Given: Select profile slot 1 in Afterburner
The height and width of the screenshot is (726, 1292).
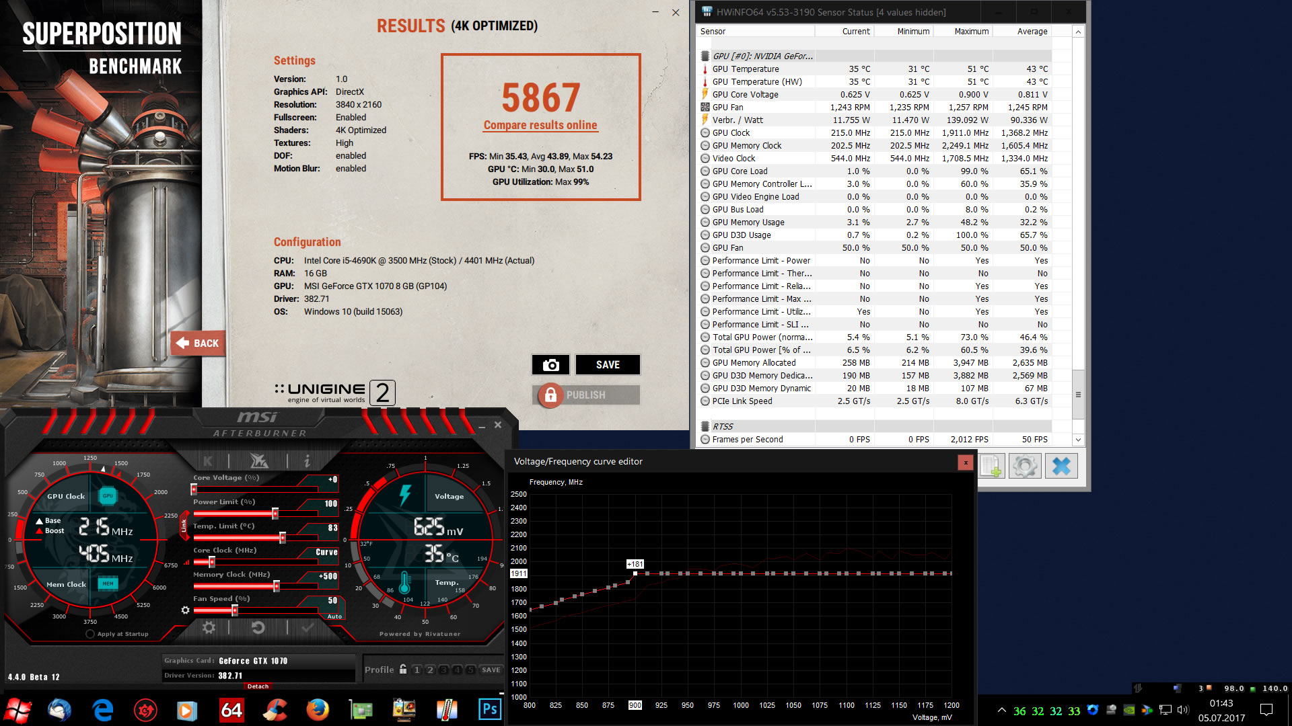Looking at the screenshot, I should [417, 670].
